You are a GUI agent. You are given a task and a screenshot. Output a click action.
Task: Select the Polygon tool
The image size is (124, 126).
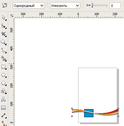(x=4, y=83)
